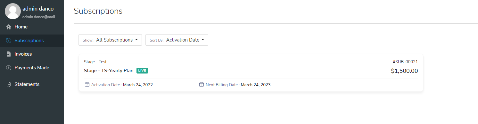Click the LIVE status badge
Image resolution: width=478 pixels, height=124 pixels.
(x=142, y=71)
